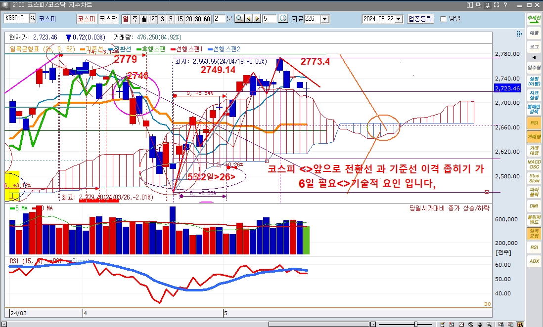
Task: Click the bottom toolbar chart-delete icon
Action: click(501, 324)
